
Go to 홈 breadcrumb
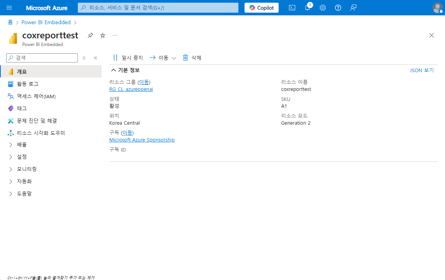point(10,22)
